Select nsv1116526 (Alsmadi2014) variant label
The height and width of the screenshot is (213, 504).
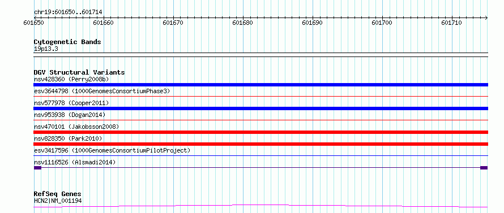pos(75,162)
